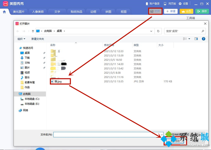
Task: Open the 会员 membership button
Action: point(186,11)
